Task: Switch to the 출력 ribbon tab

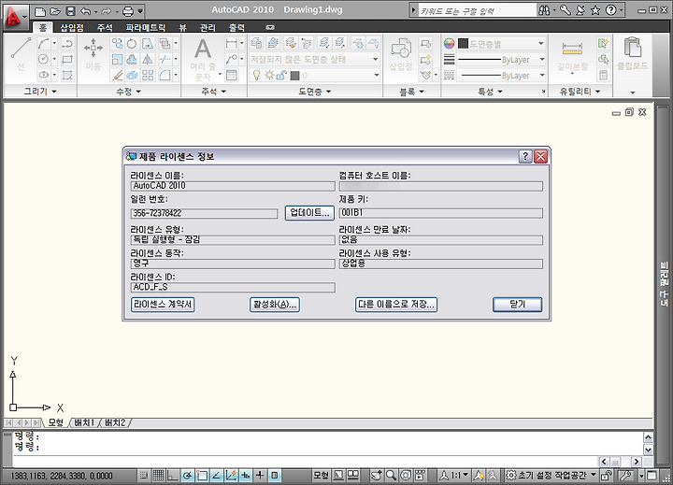Action: pyautogui.click(x=236, y=28)
